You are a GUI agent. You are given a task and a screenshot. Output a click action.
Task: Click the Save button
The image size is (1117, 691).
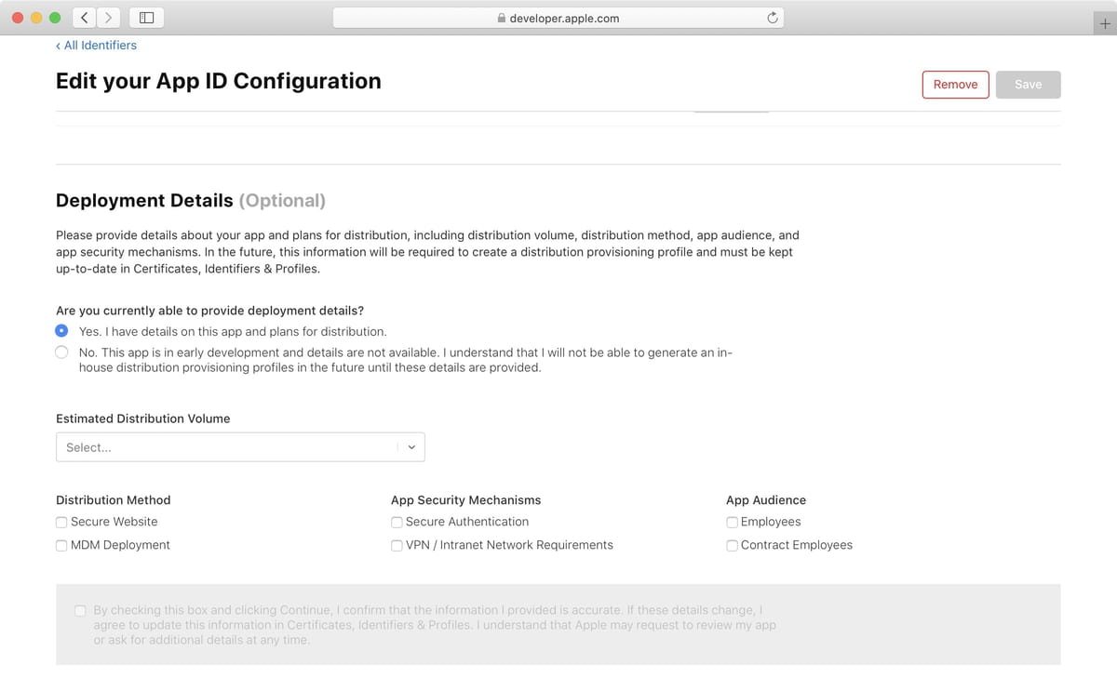pyautogui.click(x=1028, y=84)
